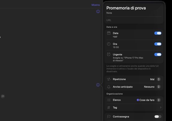Click the Le sveglie si attiveranno description
Viewport: 172px width, 121px height.
[x=133, y=69]
